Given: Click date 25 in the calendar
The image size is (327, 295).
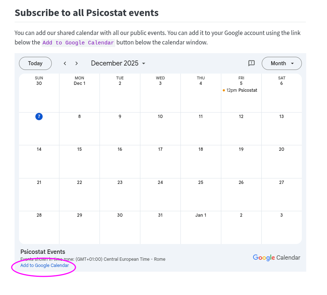Looking at the screenshot, I should coord(201,182).
